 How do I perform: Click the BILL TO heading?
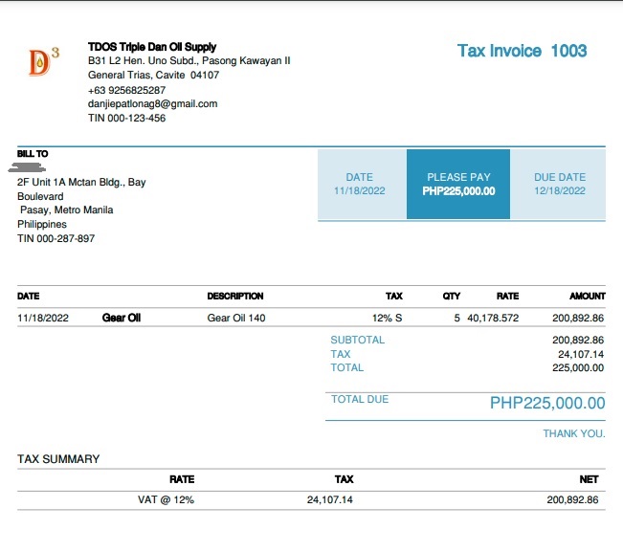pyautogui.click(x=33, y=154)
